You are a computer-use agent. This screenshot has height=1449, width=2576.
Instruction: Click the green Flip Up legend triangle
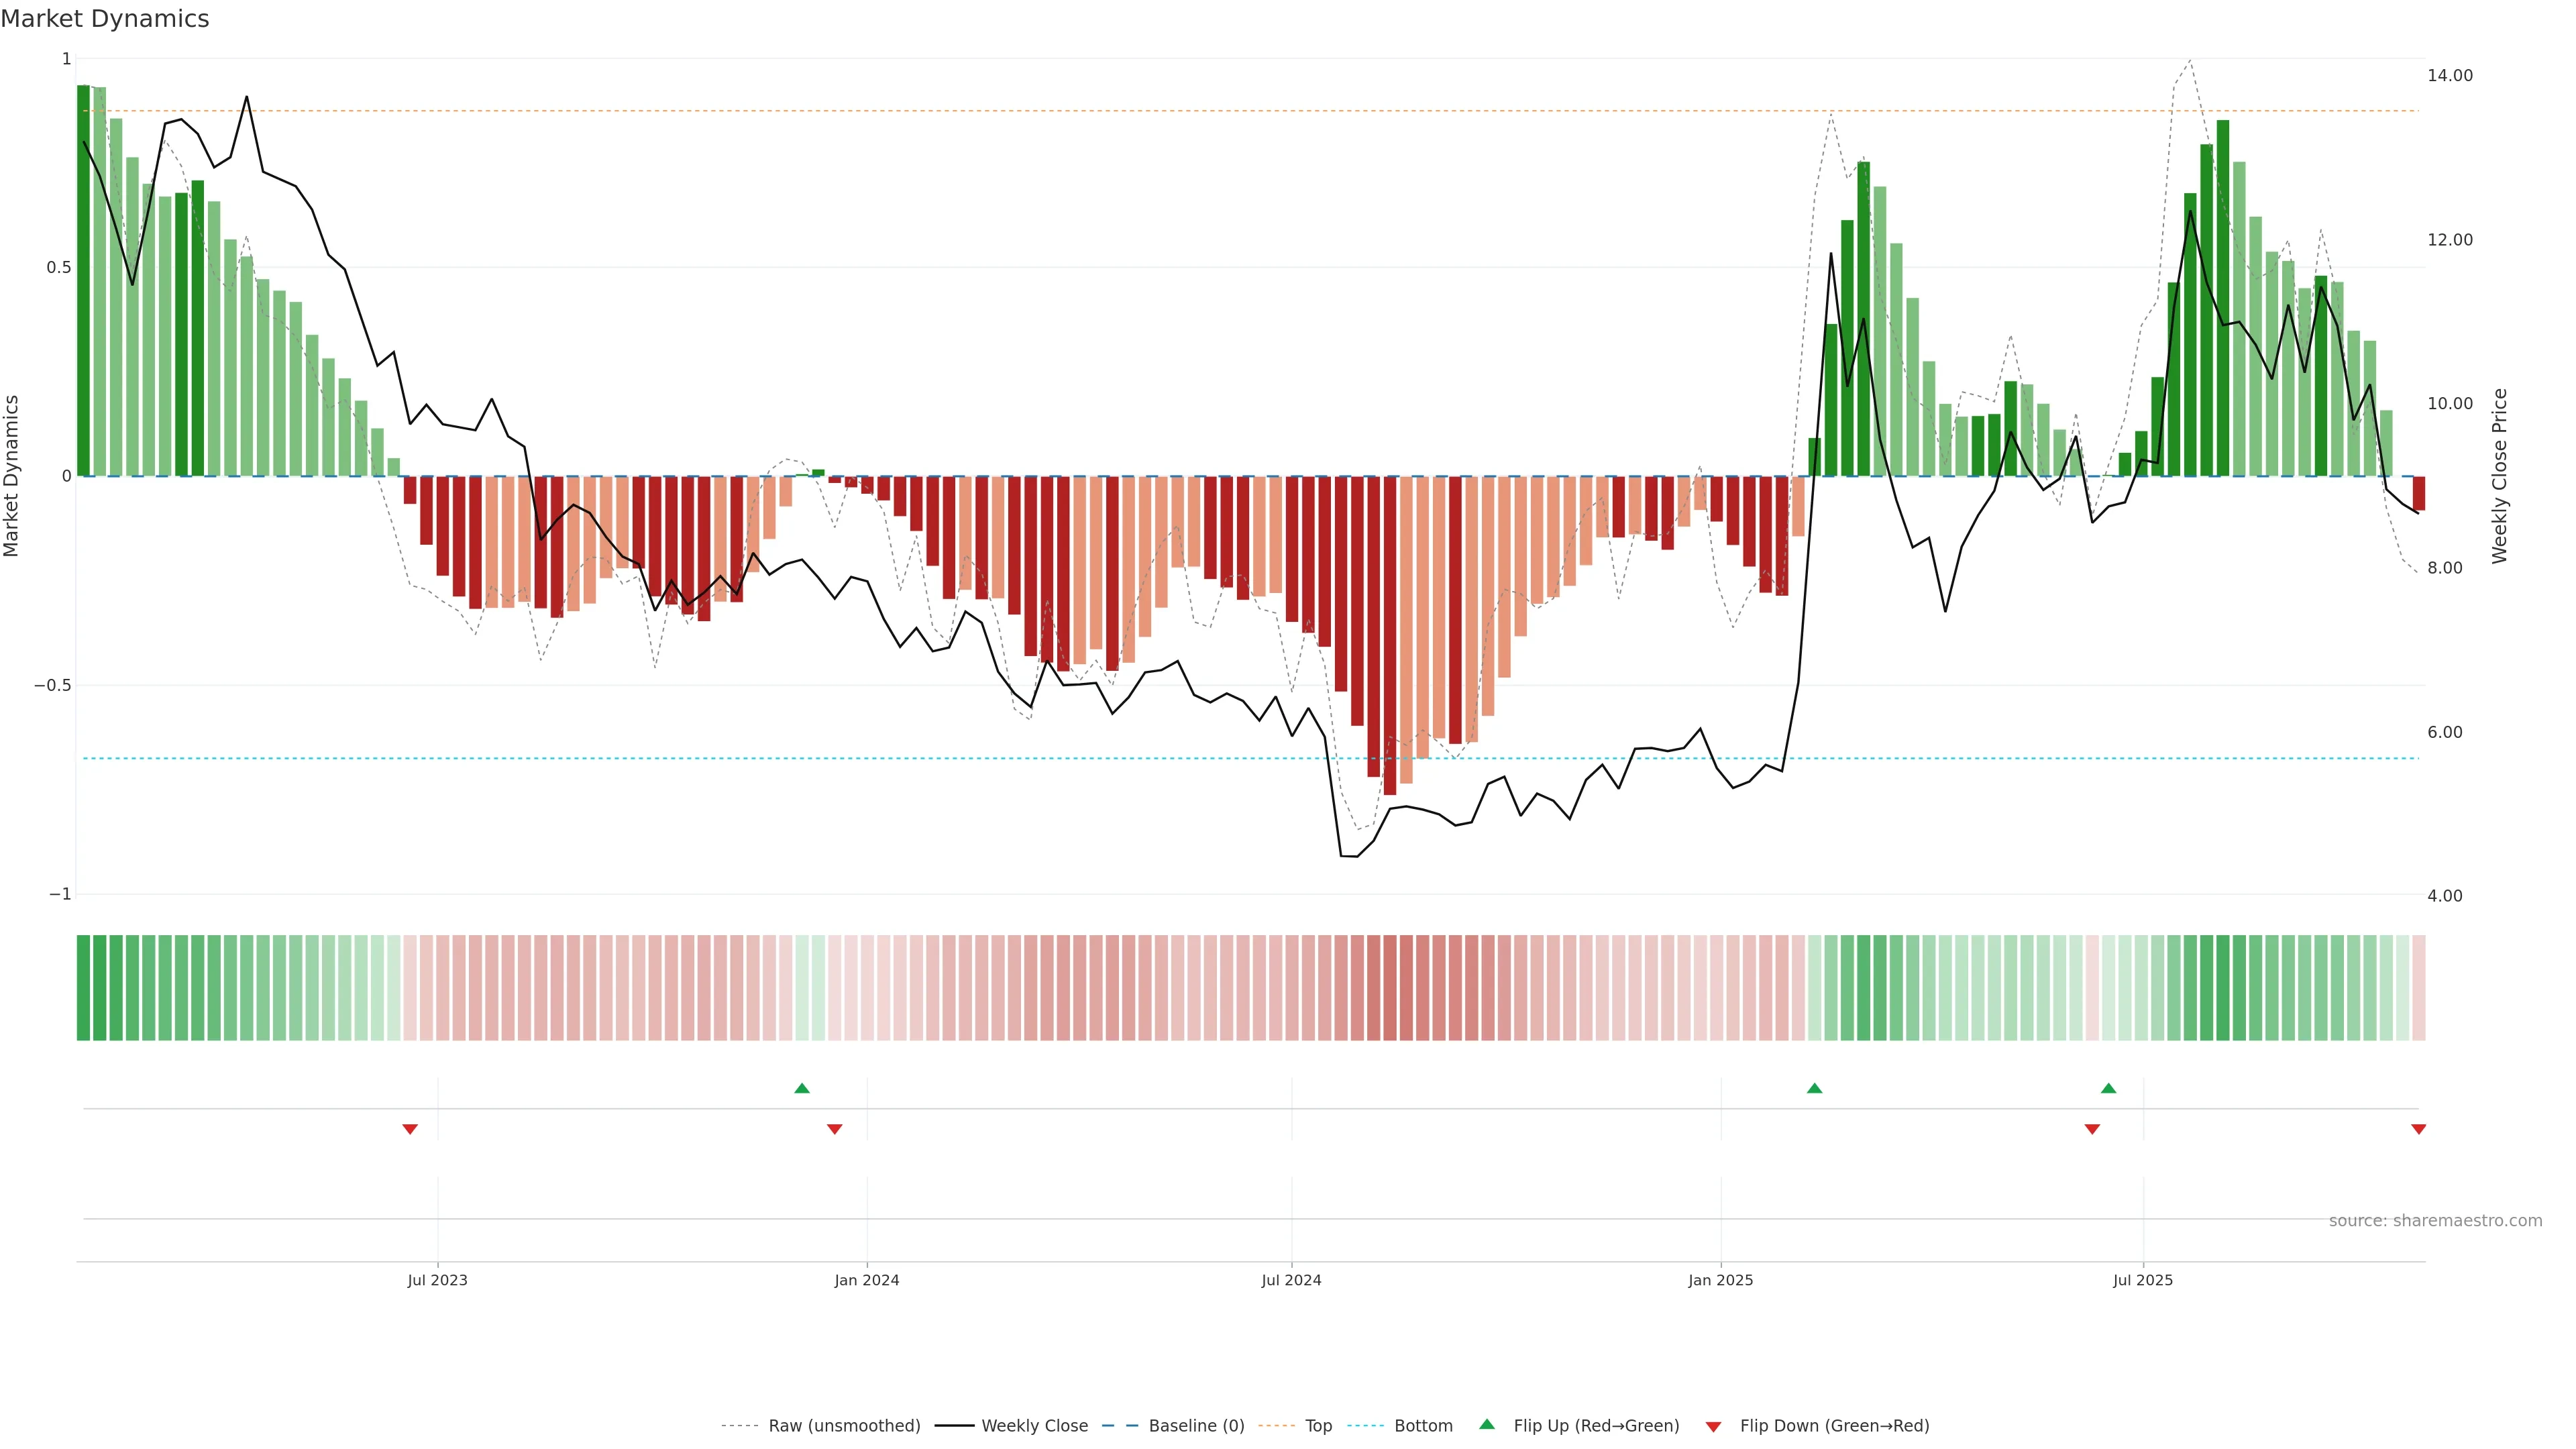pos(1487,1424)
